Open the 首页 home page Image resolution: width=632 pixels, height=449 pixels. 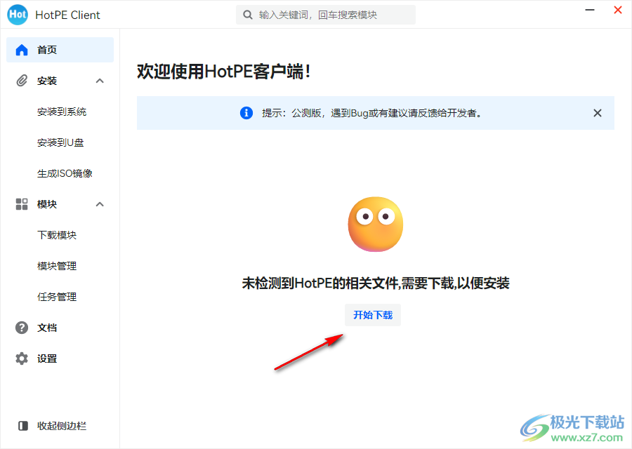click(x=44, y=49)
